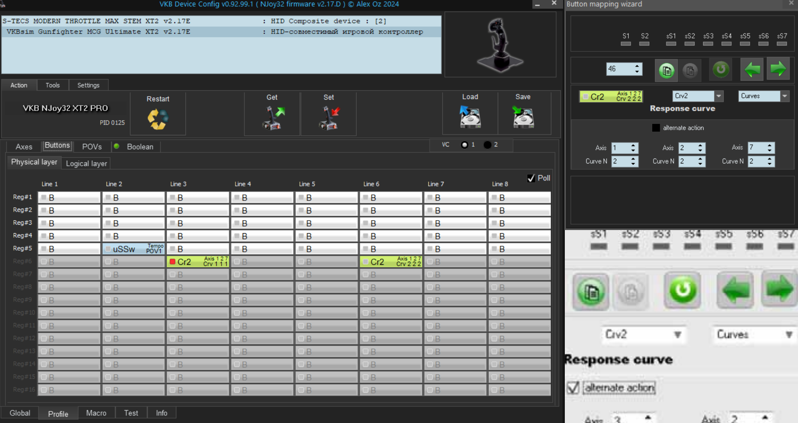Open the Macro tab
This screenshot has width=798, height=423.
(x=96, y=413)
